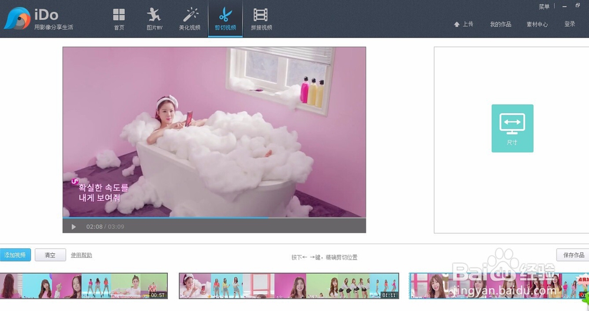Image resolution: width=589 pixels, height=311 pixels.
Task: Click 登录 to log in
Action: (x=570, y=24)
